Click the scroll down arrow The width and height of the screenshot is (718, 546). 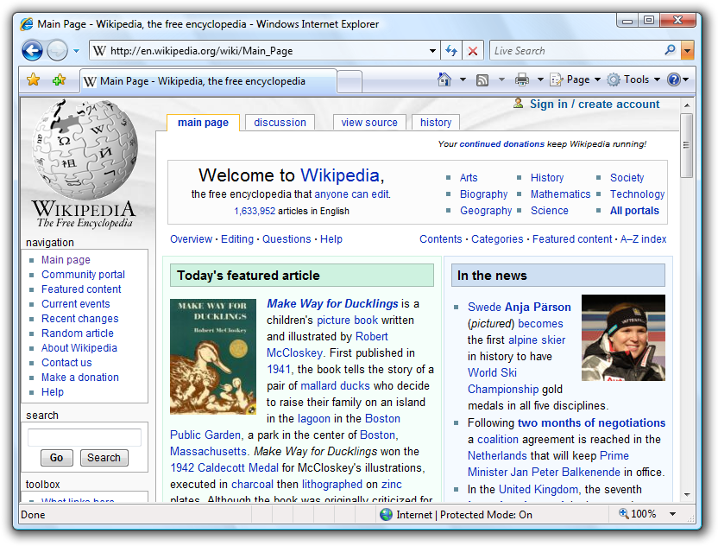(x=687, y=495)
